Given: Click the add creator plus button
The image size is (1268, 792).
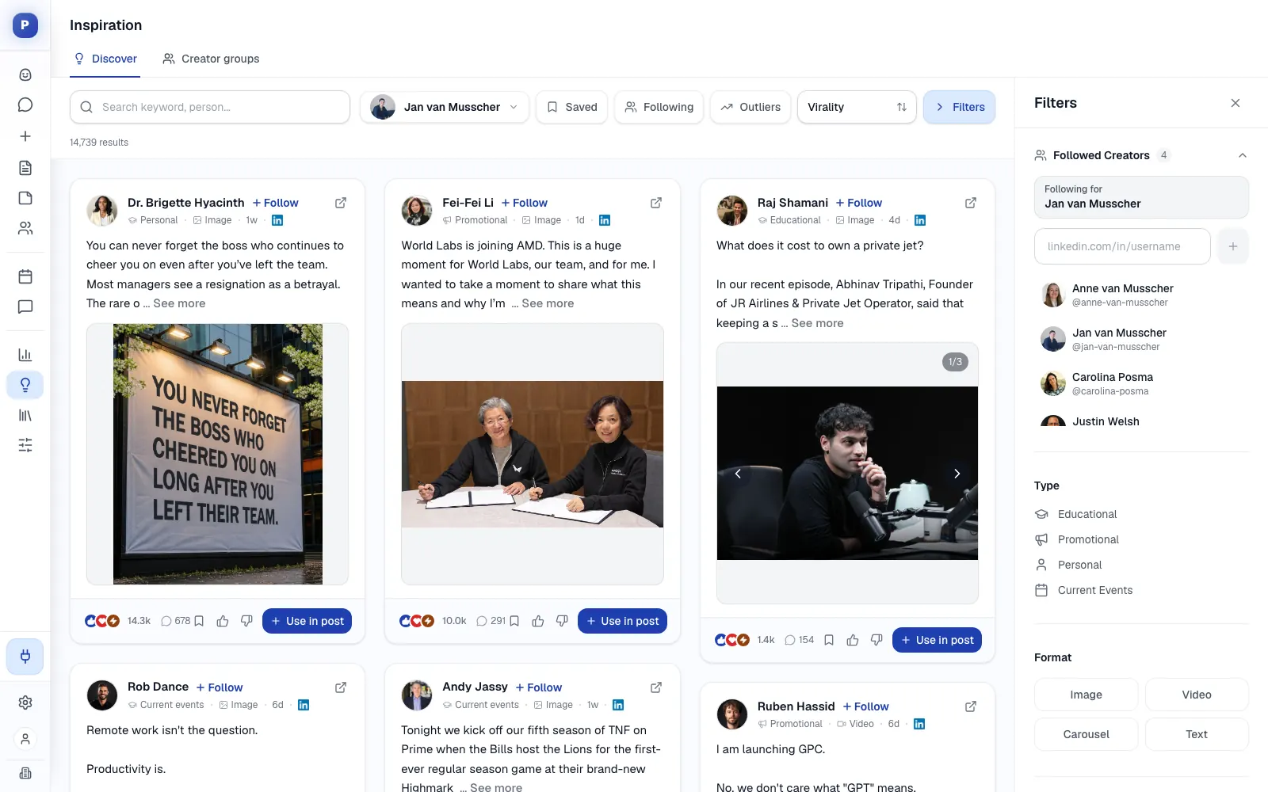Looking at the screenshot, I should (x=1233, y=246).
